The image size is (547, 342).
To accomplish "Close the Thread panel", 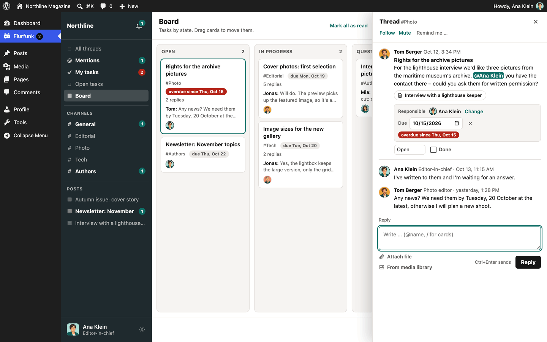I will click(x=536, y=22).
